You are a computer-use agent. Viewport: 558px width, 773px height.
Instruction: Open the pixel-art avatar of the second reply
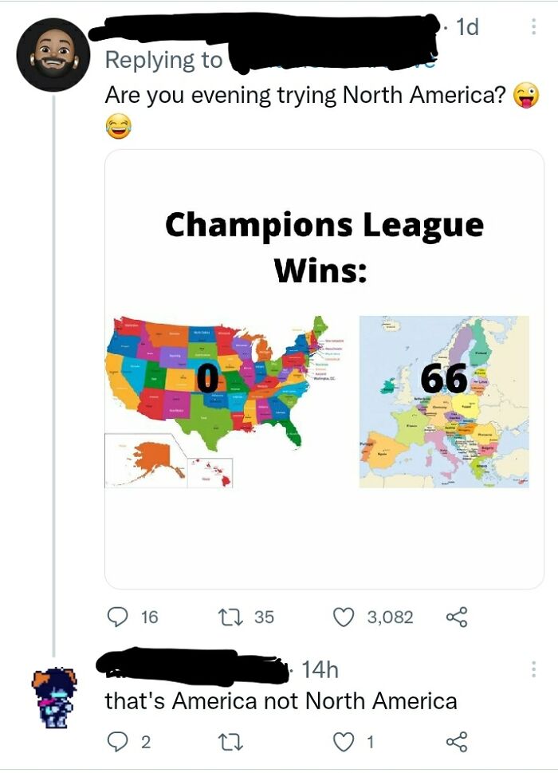55,697
